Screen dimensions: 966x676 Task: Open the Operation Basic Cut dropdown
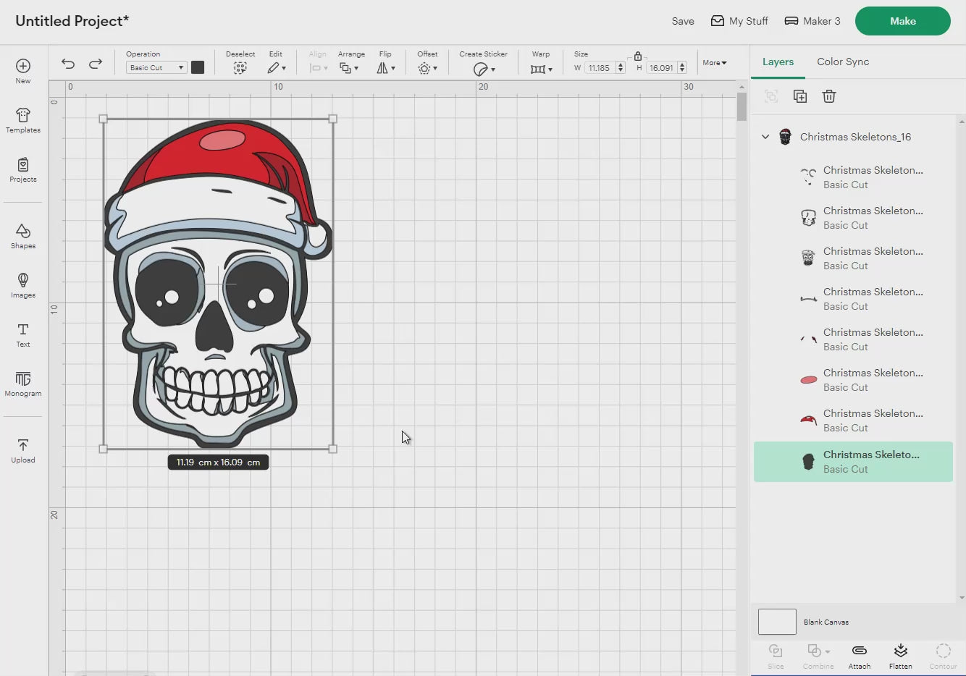pos(156,67)
